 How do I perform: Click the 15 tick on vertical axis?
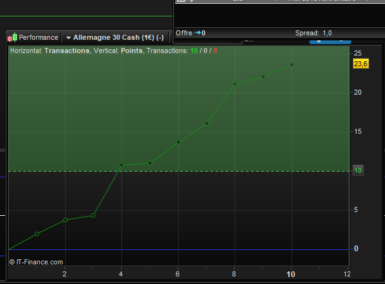[x=358, y=131]
